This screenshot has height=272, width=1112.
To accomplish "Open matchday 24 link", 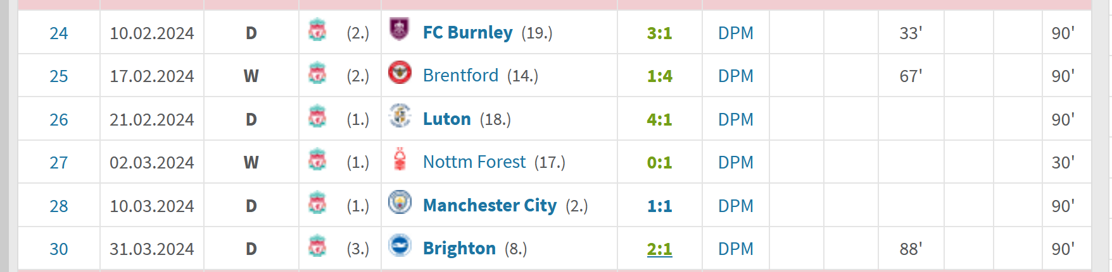I will coord(59,33).
